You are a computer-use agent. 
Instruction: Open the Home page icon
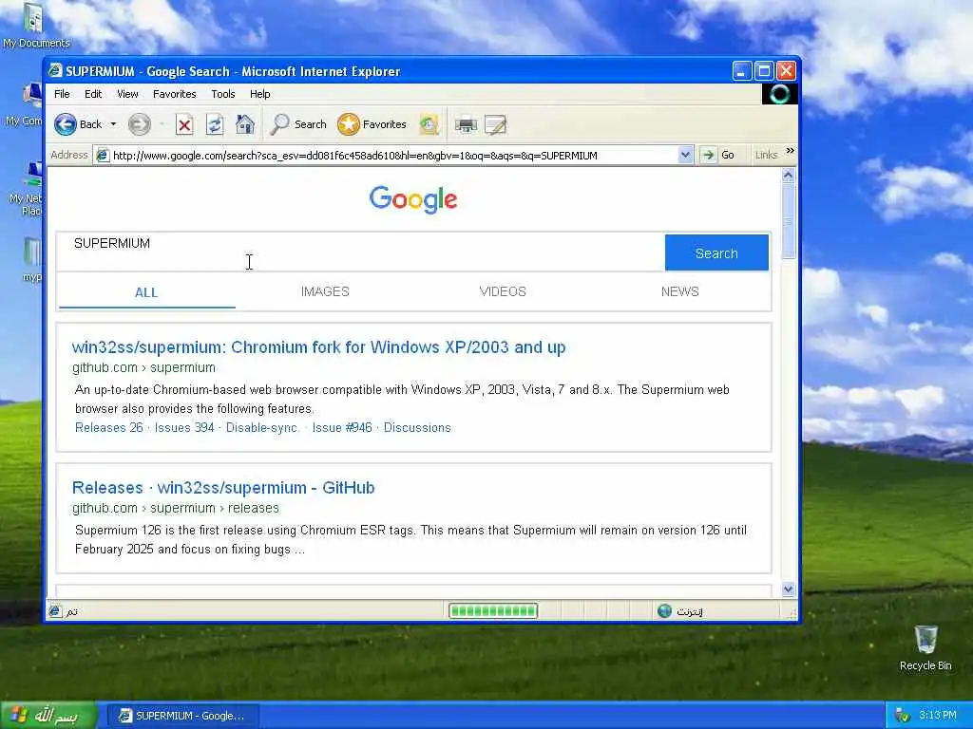245,124
